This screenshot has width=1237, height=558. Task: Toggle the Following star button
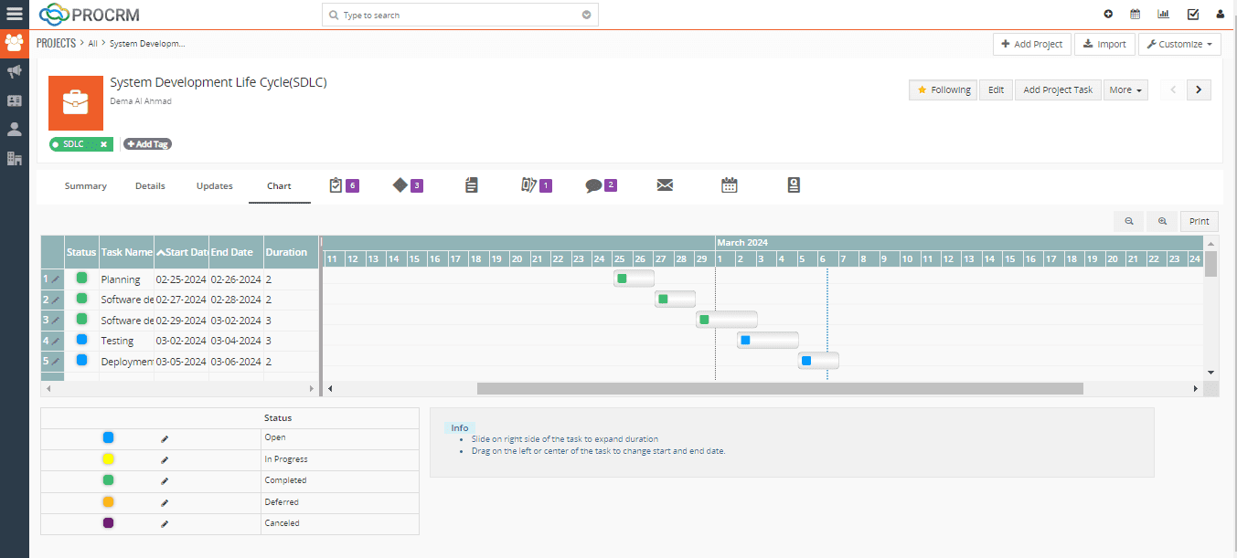944,89
